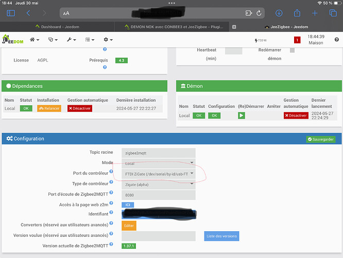
Task: Click the 730 W power summary
Action: pyautogui.click(x=261, y=40)
